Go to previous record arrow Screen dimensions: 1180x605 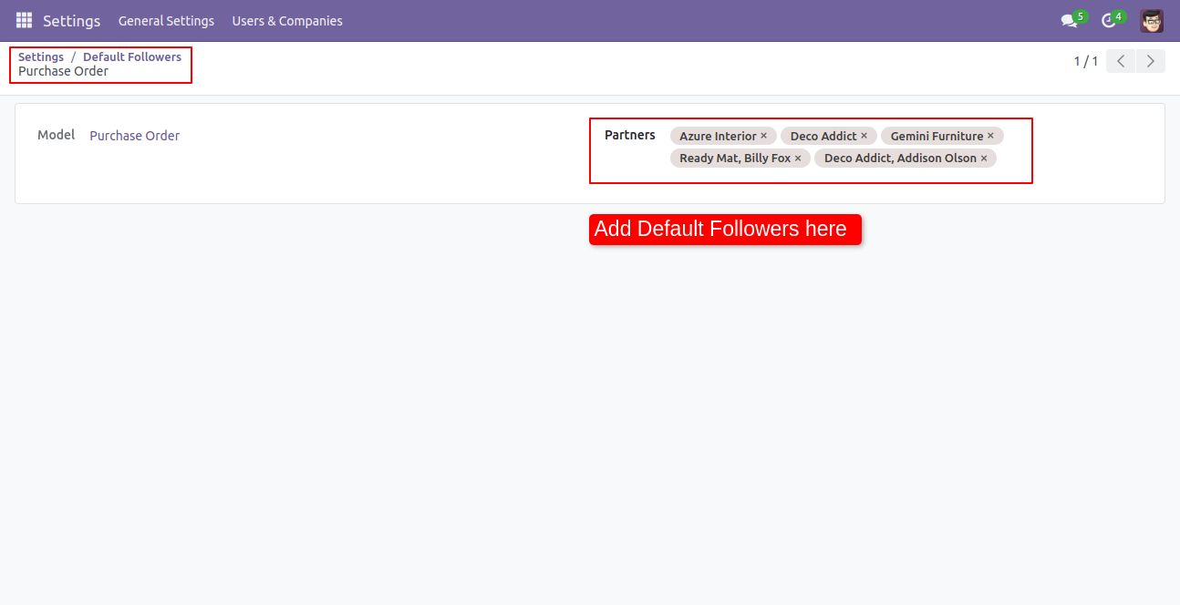1121,61
